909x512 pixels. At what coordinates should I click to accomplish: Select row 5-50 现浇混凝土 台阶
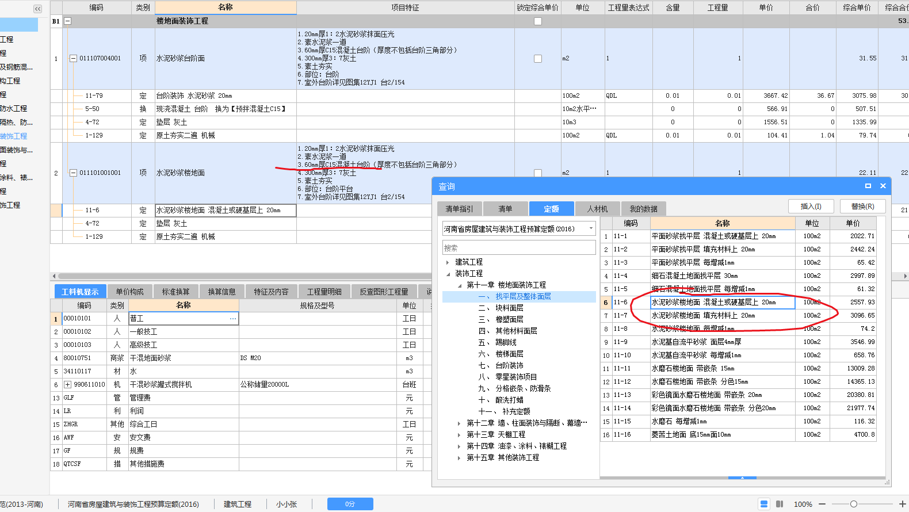point(479,109)
